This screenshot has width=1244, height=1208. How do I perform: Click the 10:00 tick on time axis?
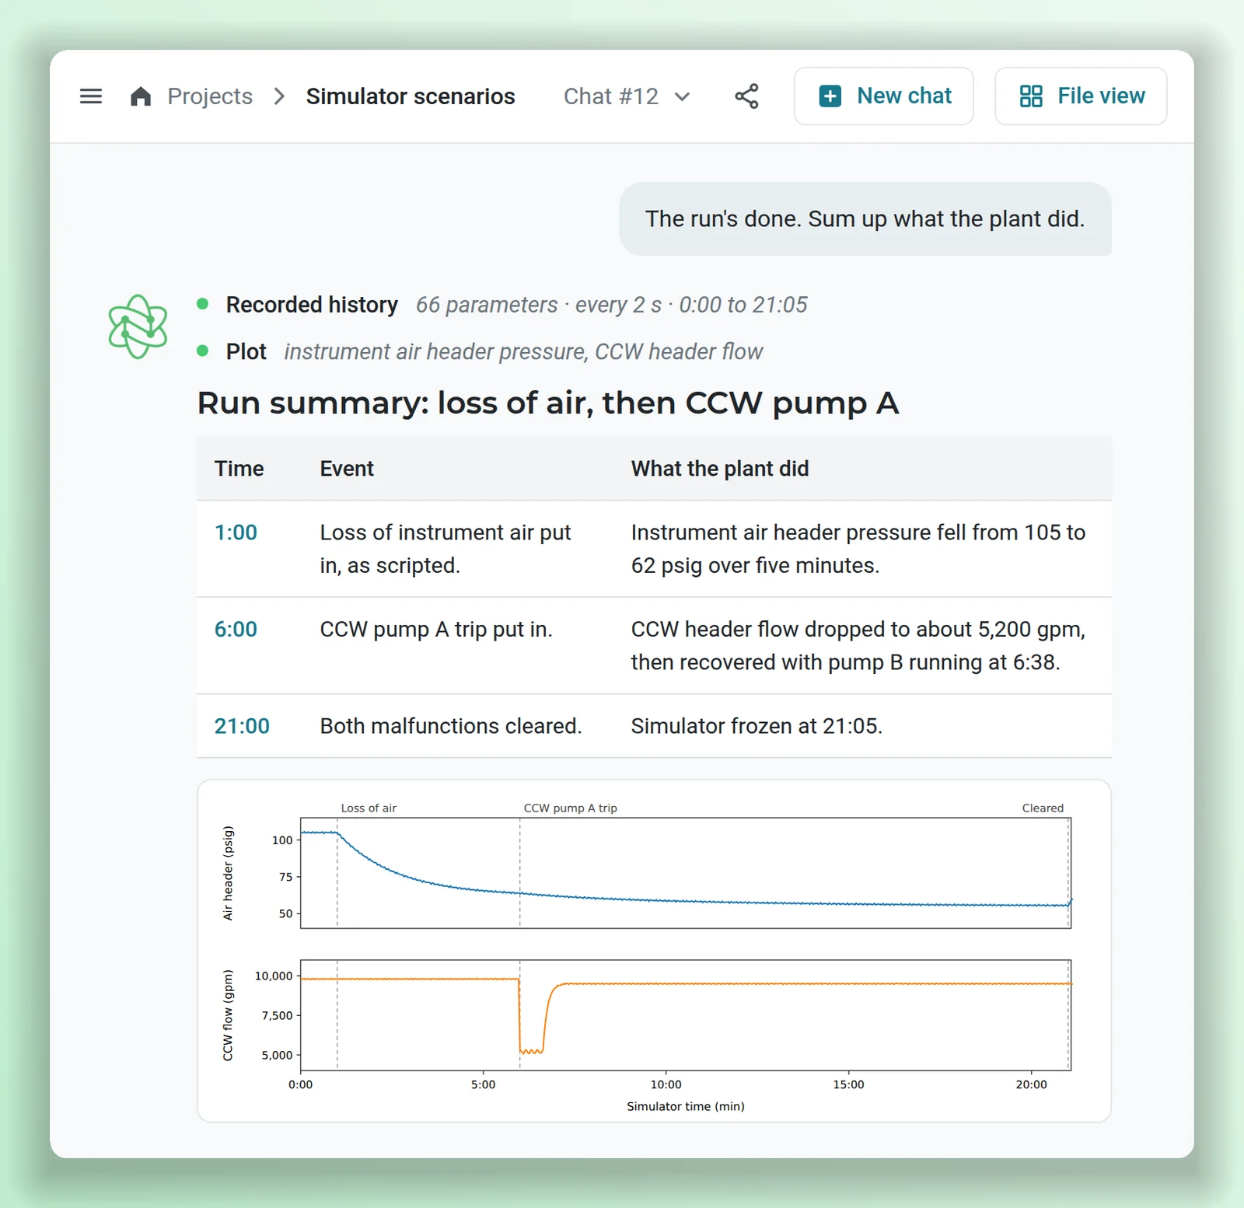pos(666,1084)
